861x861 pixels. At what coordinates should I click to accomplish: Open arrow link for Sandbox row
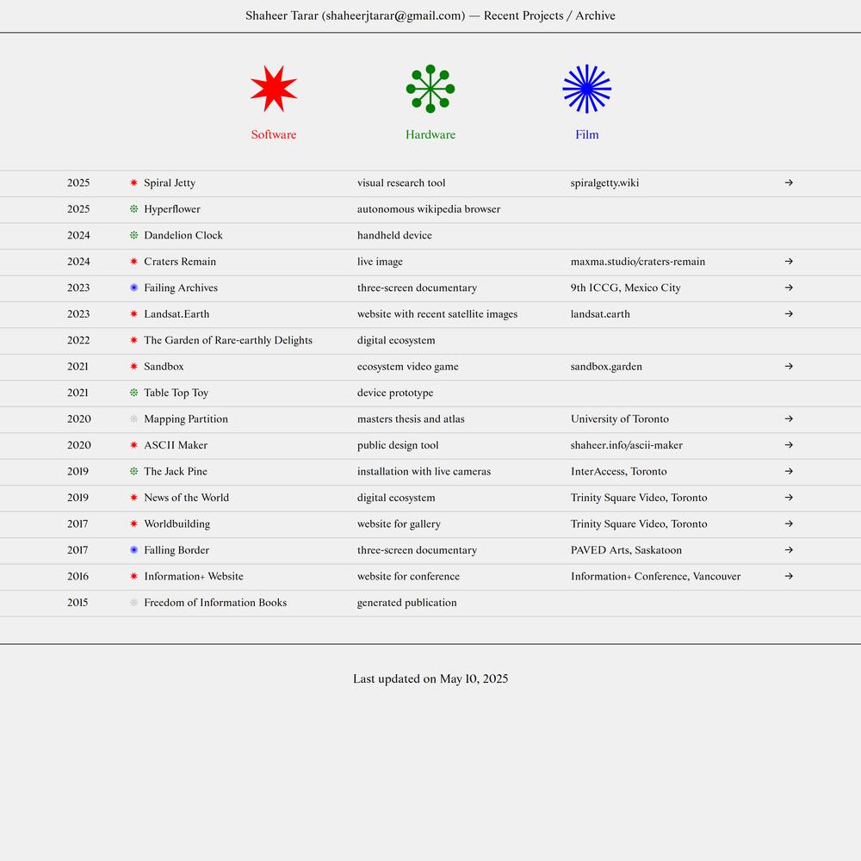pyautogui.click(x=789, y=366)
